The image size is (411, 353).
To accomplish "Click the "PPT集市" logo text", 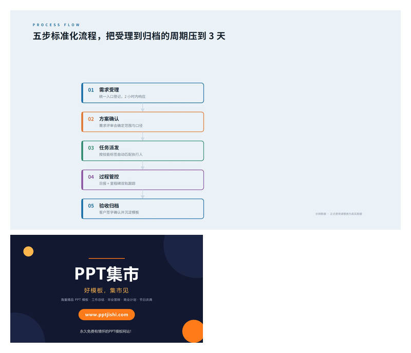I will tap(107, 274).
